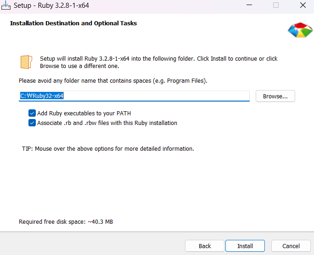Screen dimensions: 314x255
Task: Open the Browse... folder picker
Action: 275,96
